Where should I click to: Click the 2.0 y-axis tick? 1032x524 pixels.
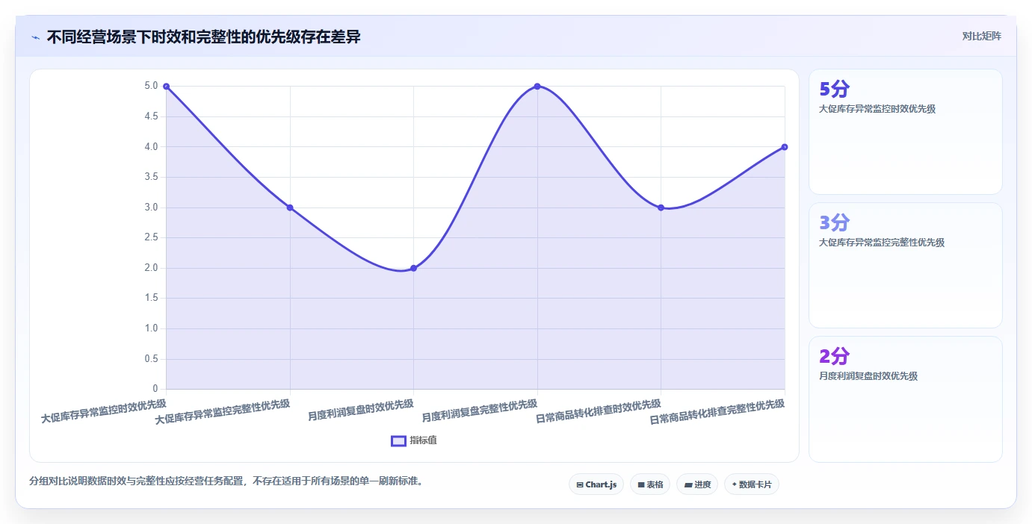(x=152, y=268)
